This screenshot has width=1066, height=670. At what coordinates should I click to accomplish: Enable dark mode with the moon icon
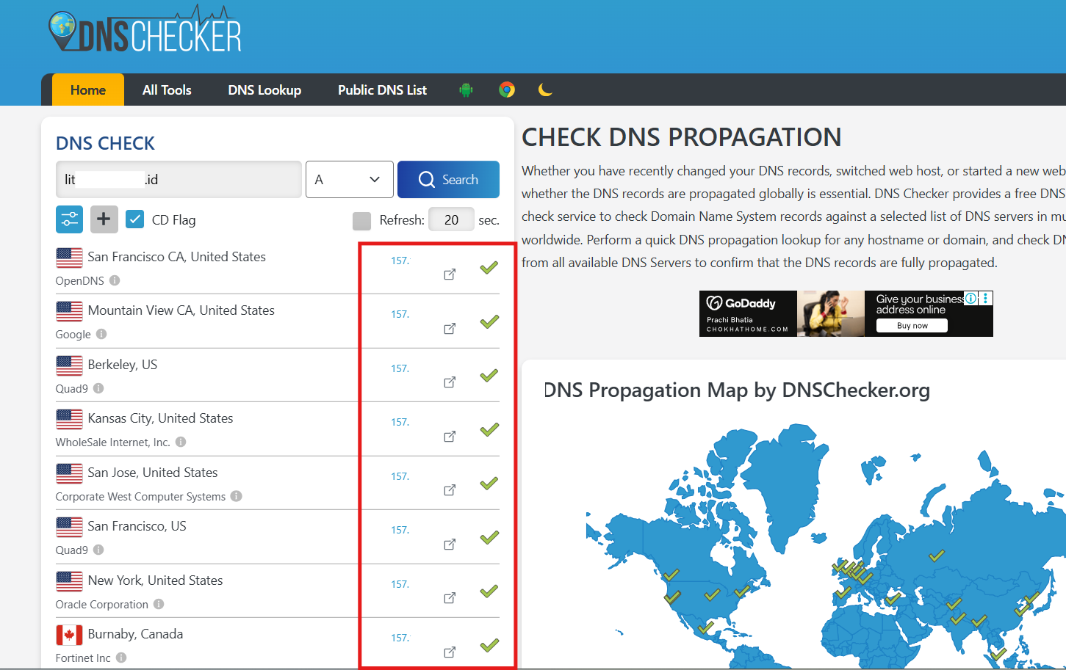[x=545, y=90]
